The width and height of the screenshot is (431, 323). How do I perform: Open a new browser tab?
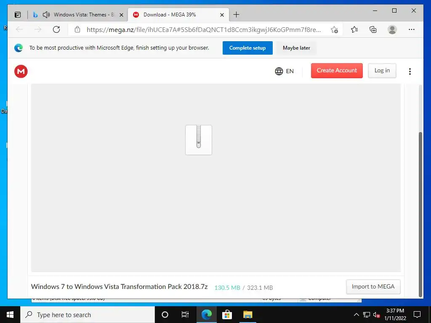click(x=236, y=15)
